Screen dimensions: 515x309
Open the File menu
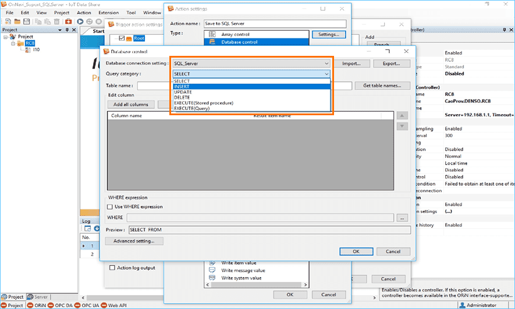(x=9, y=12)
